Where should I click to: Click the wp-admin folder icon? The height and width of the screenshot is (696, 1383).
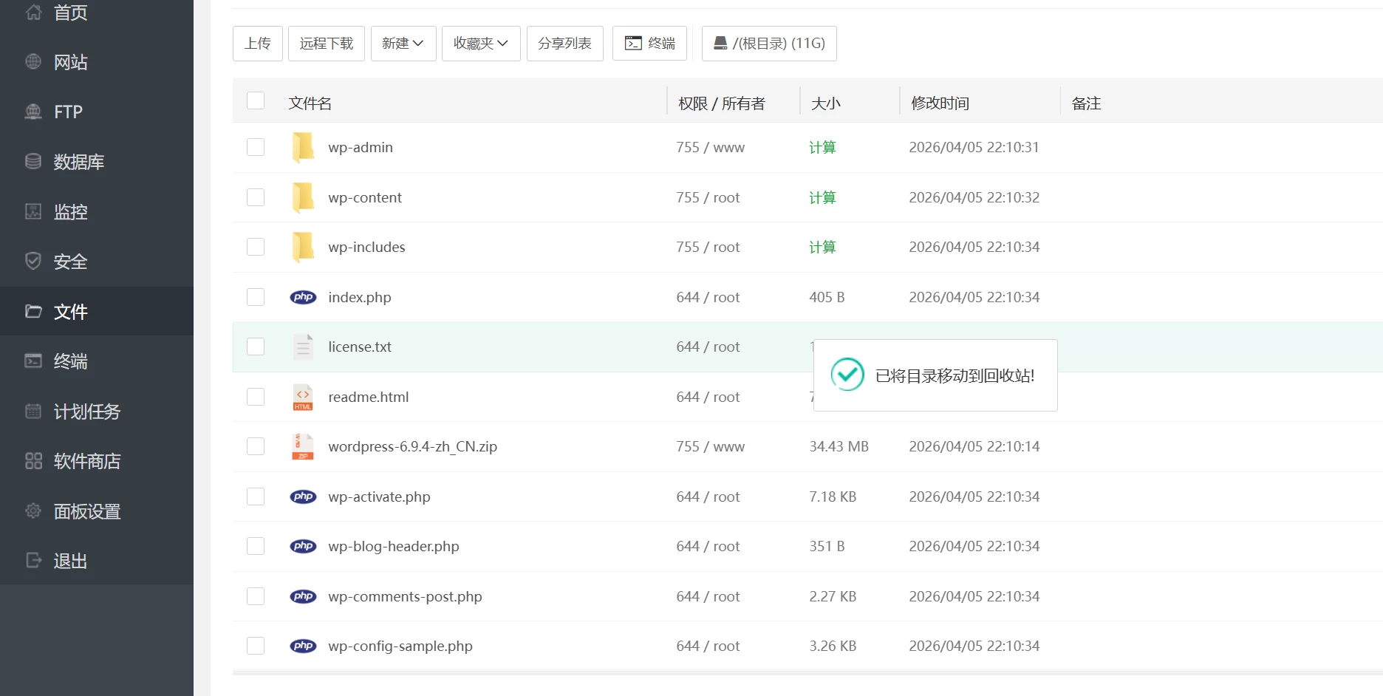click(303, 147)
